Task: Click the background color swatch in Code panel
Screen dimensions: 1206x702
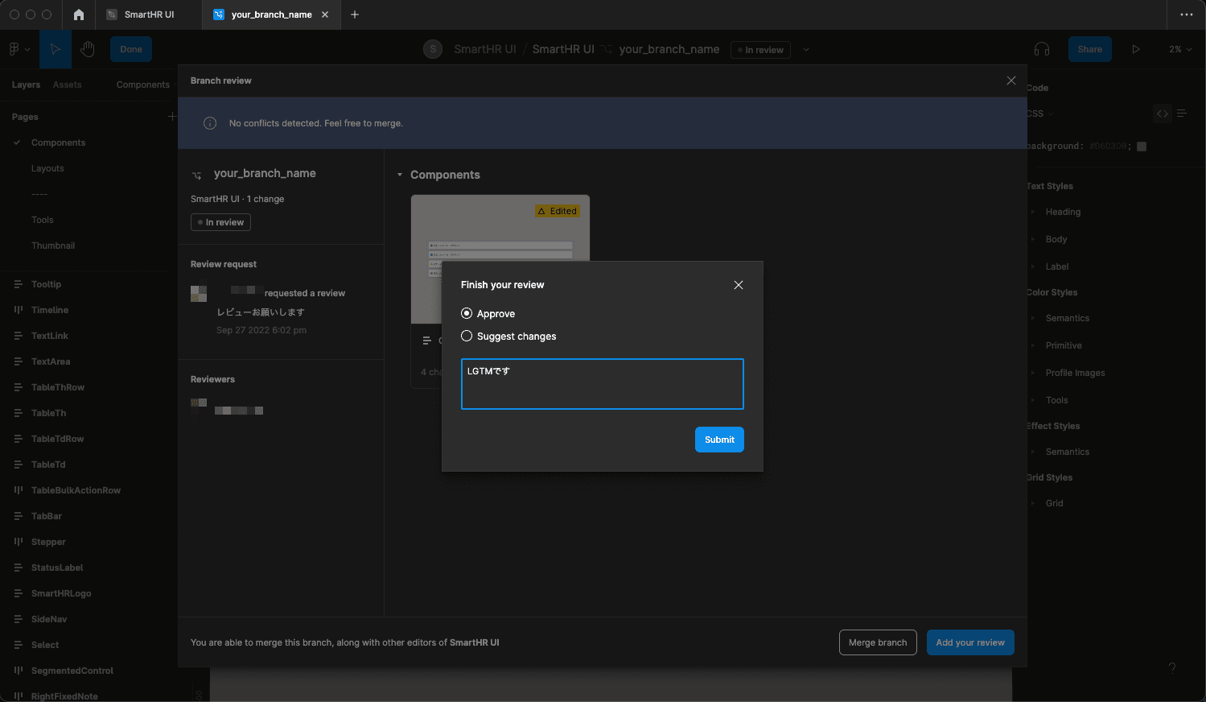Action: click(1141, 146)
